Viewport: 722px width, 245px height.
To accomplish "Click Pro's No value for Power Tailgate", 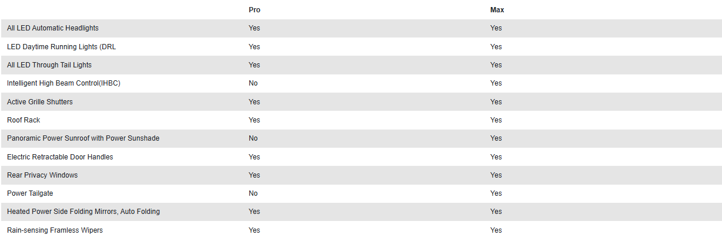I will coord(253,193).
